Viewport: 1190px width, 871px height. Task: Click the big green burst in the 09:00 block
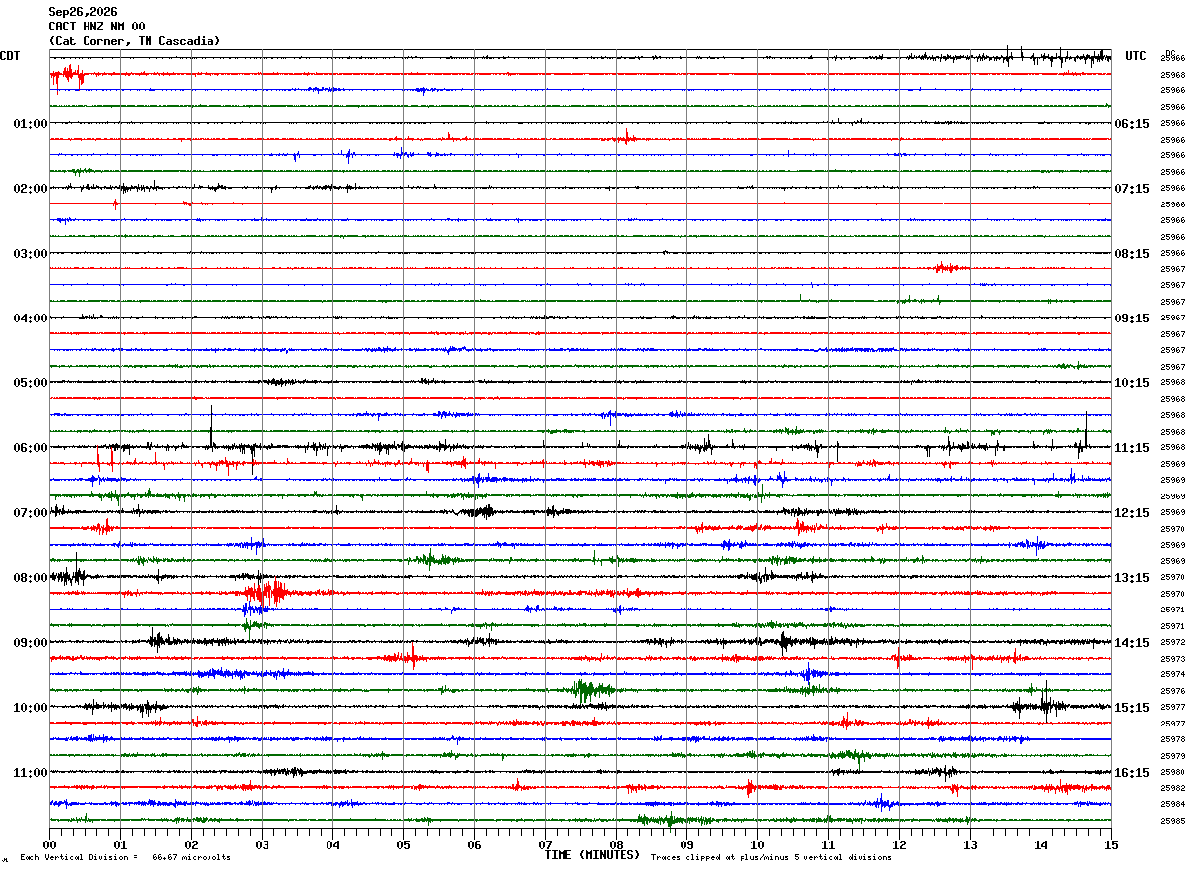point(588,690)
